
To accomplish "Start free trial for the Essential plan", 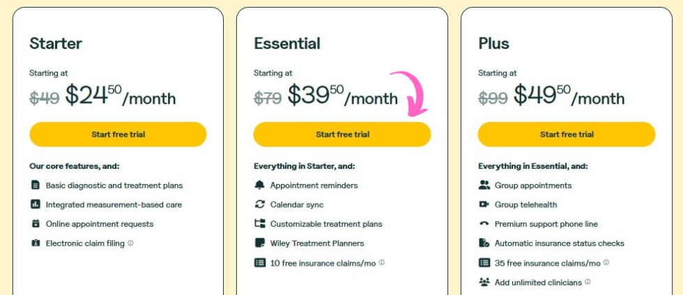I will [x=342, y=135].
